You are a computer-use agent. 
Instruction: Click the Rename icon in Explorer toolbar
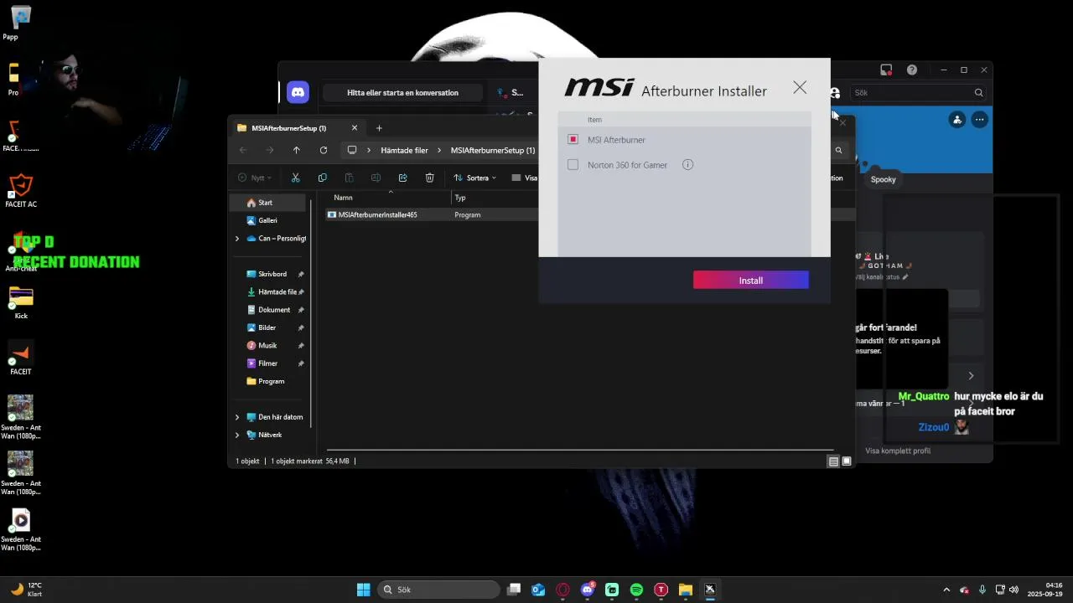(376, 178)
